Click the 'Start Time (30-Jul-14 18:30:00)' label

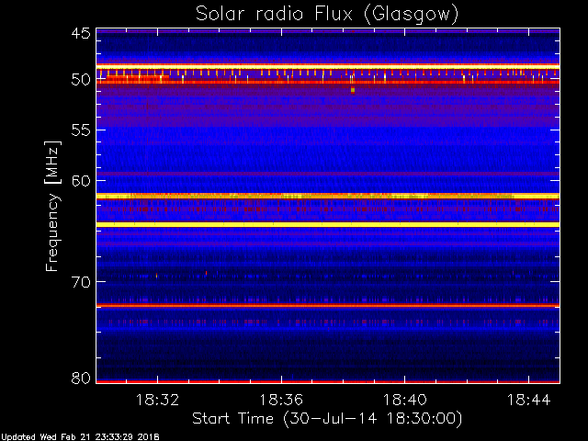click(x=327, y=419)
